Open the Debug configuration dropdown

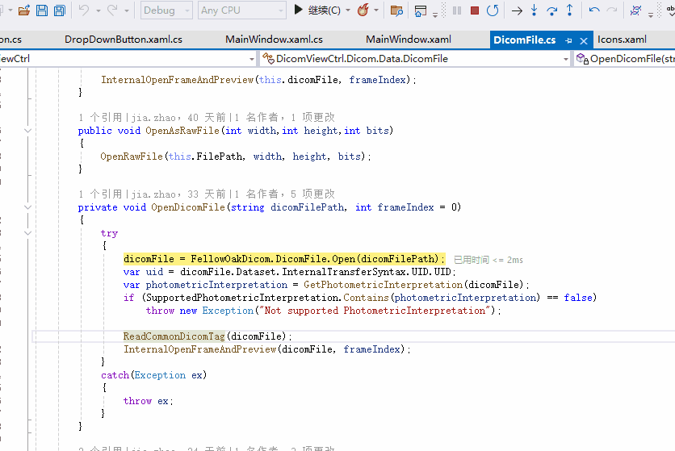coord(166,10)
